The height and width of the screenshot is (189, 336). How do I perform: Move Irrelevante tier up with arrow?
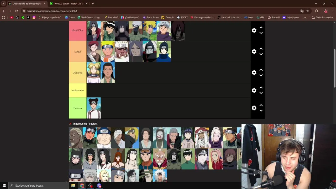(x=261, y=88)
